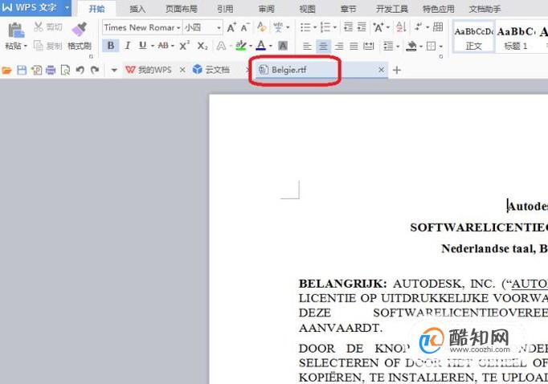Open the font size dropdown showing 小四
The image size is (548, 384).
[219, 27]
